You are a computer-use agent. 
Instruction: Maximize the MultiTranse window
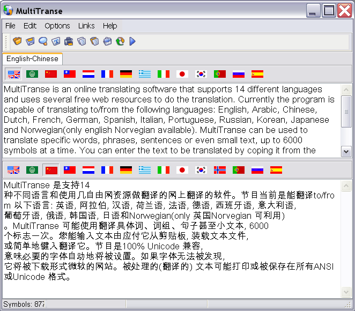click(329, 10)
